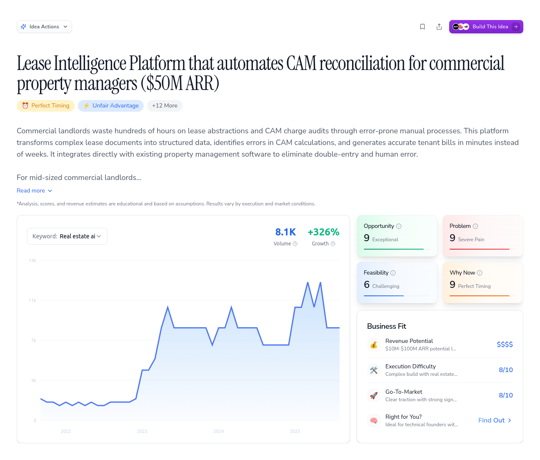The width and height of the screenshot is (540, 460).
Task: Select the brain icon for Right for You?
Action: pyautogui.click(x=374, y=420)
